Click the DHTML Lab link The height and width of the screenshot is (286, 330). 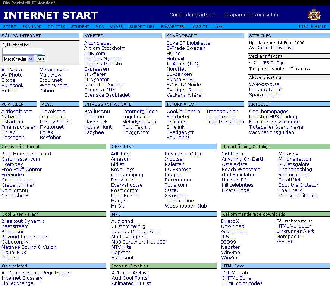point(235,273)
